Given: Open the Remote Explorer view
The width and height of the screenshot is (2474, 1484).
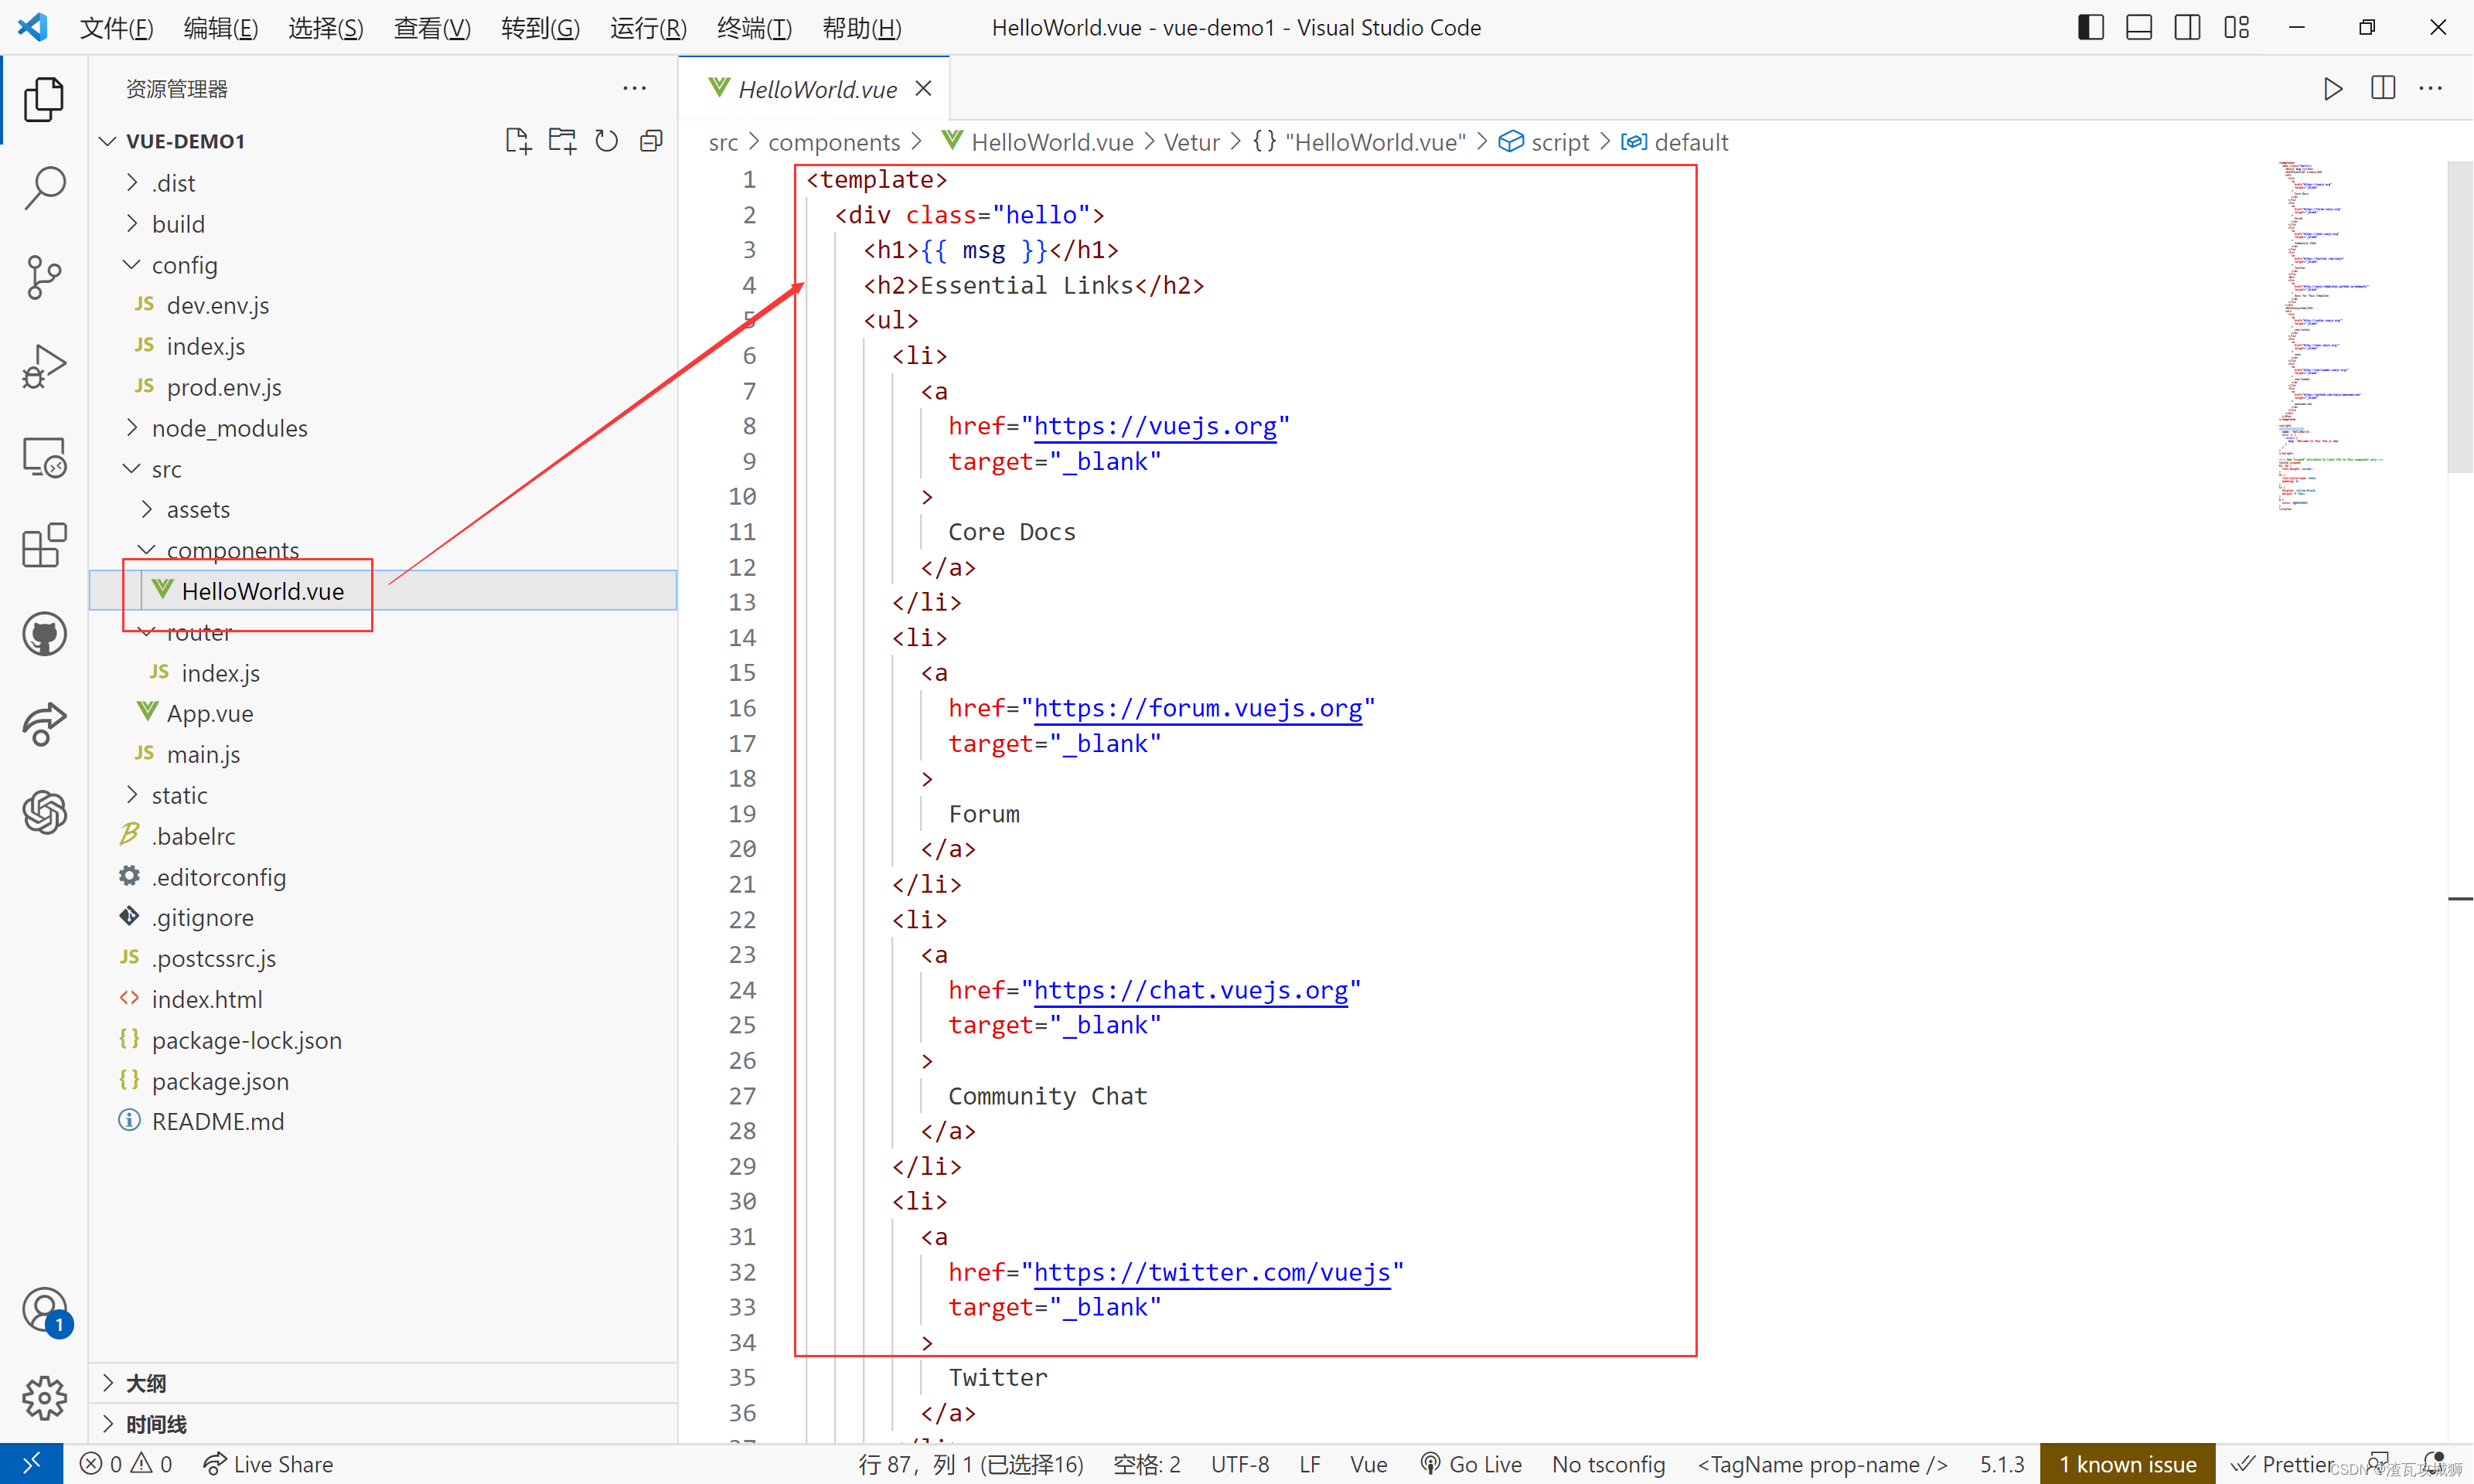Looking at the screenshot, I should click(x=44, y=457).
